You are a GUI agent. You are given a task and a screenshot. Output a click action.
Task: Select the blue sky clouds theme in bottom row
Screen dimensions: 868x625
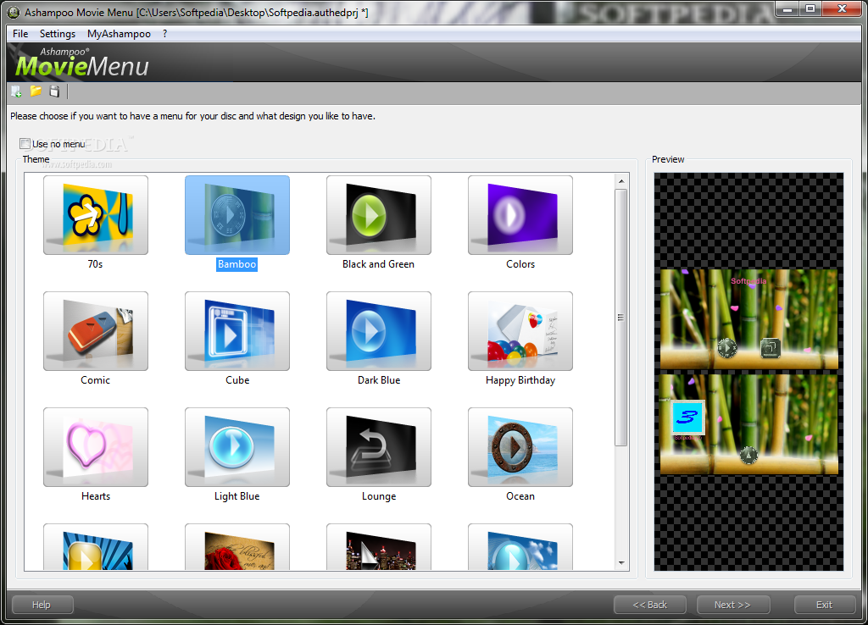[520, 547]
